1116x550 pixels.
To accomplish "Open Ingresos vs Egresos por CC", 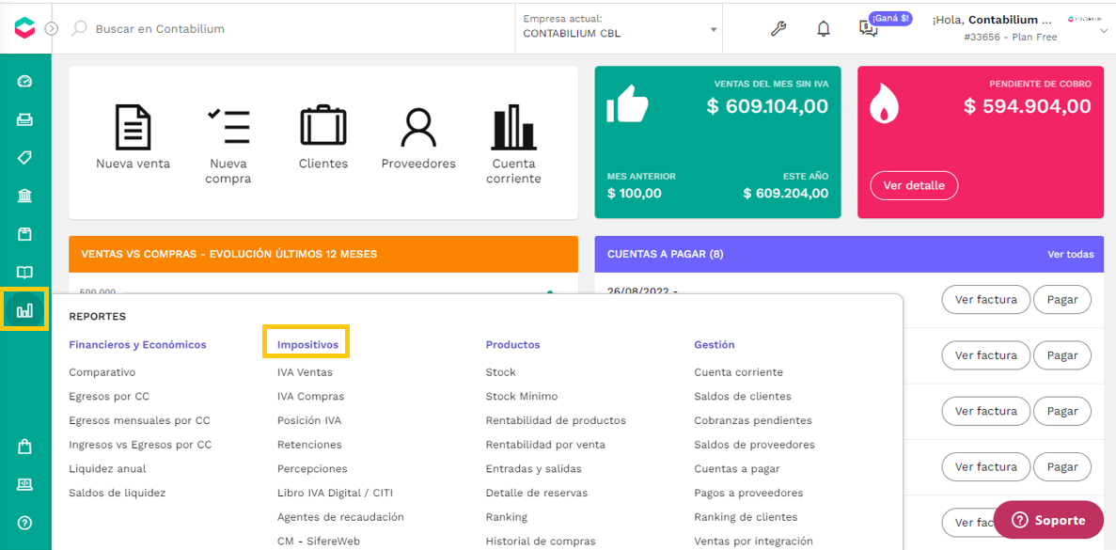I will (140, 445).
